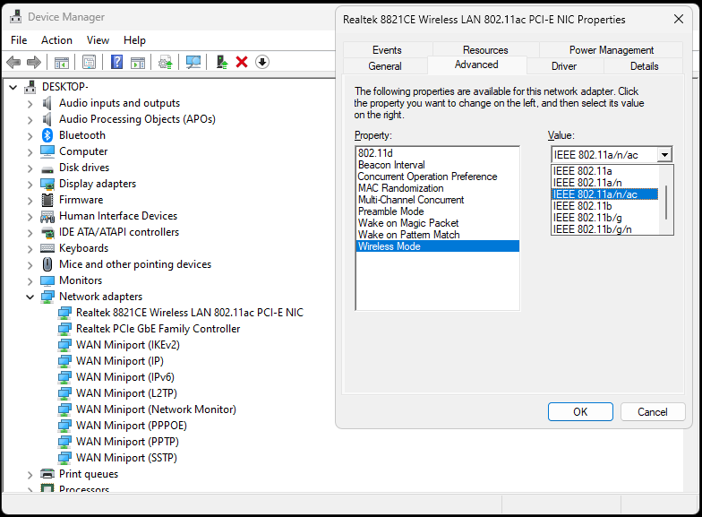This screenshot has width=702, height=517.
Task: Switch to the Details tab
Action: click(644, 66)
